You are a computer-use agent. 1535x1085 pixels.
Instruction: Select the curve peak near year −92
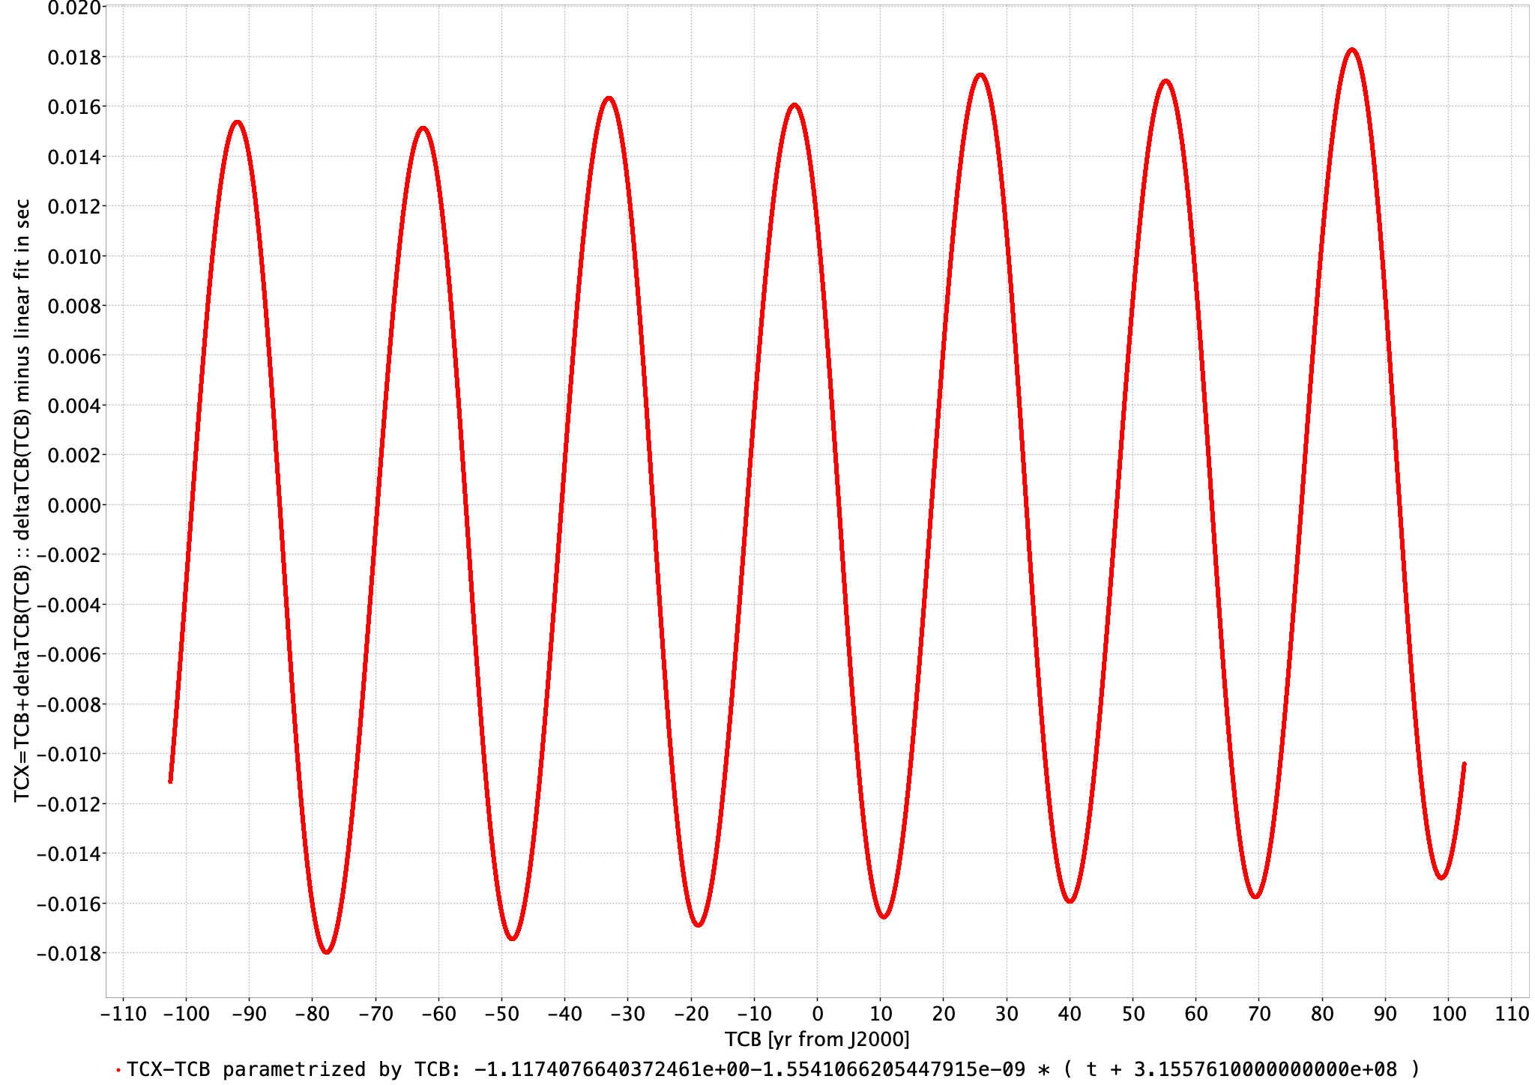(237, 122)
